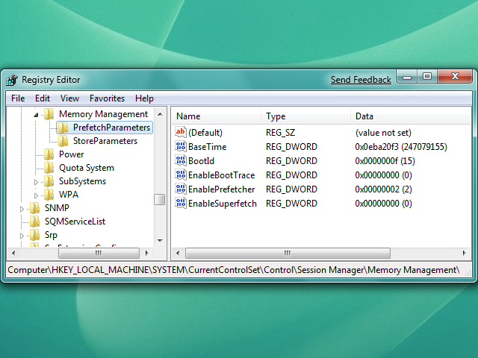Click tree pane vertical scrollbar down arrow
The height and width of the screenshot is (358, 478).
click(160, 240)
